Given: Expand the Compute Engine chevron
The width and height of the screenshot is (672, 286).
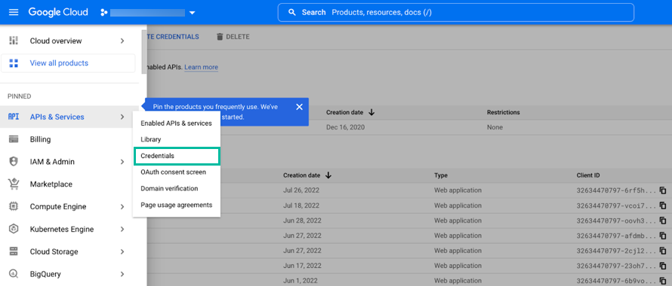Looking at the screenshot, I should pyautogui.click(x=122, y=206).
